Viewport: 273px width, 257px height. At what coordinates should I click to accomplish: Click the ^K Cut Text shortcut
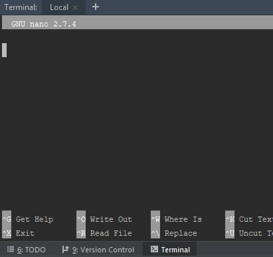pos(249,219)
